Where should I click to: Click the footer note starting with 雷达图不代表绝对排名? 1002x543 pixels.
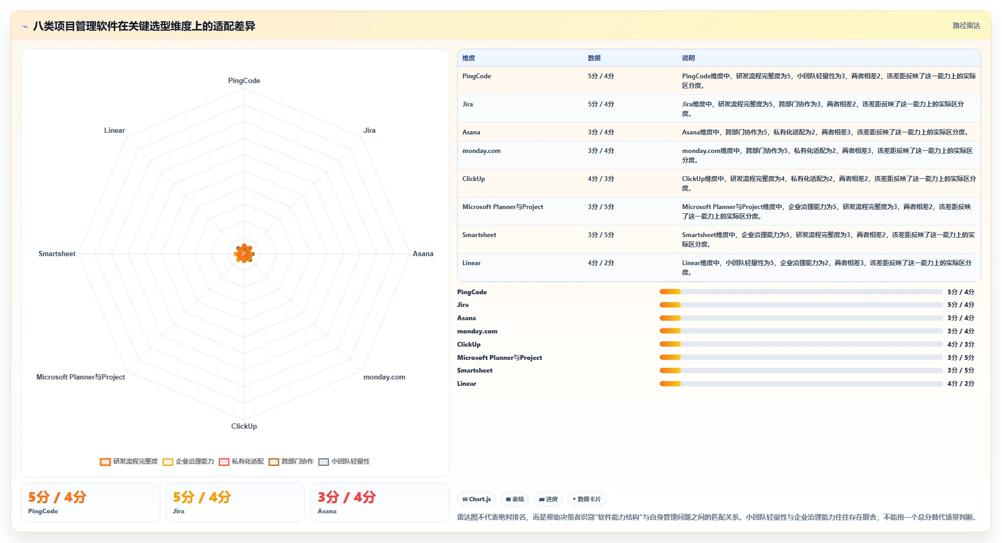point(717,517)
